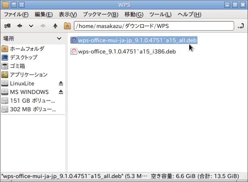The width and height of the screenshot is (248, 182).
Task: Open the 表示(V) menu
Action: coord(68,15)
